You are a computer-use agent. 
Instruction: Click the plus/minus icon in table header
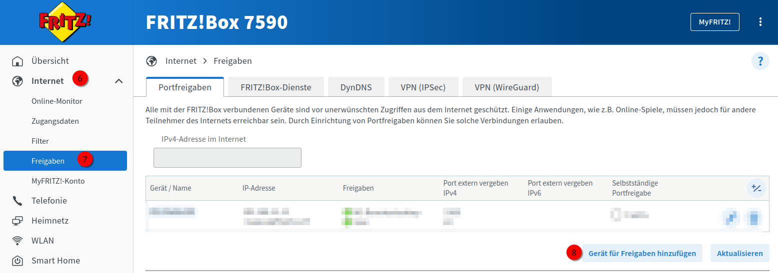[756, 188]
